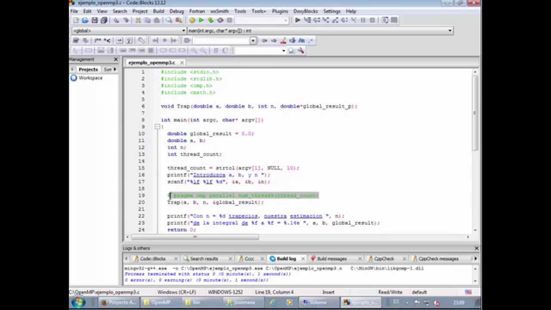Expand the main() function dropdown

pyautogui.click(x=450, y=31)
